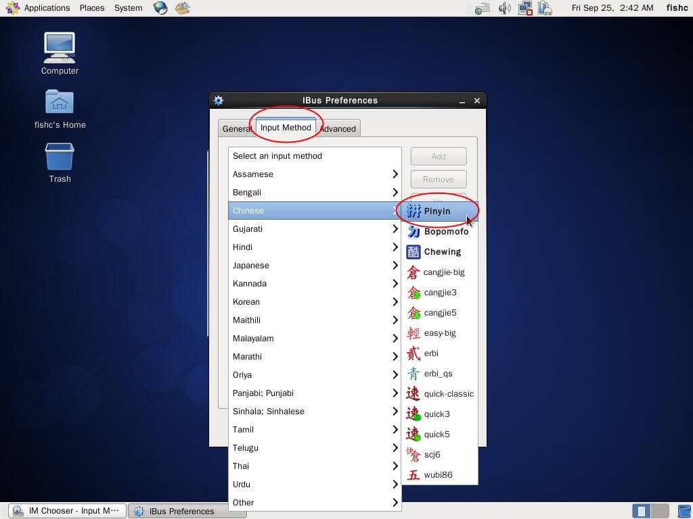Click the volume speaker icon in panel
This screenshot has width=693, height=519.
click(504, 8)
